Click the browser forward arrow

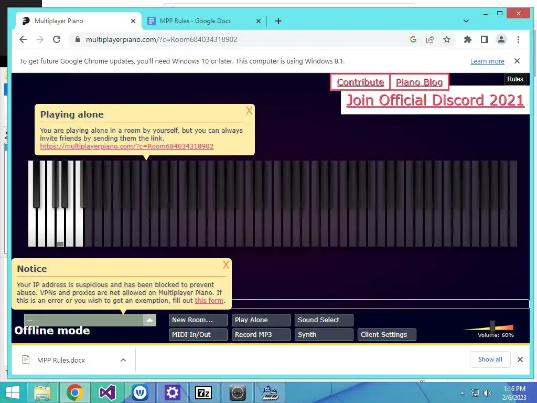coord(40,39)
